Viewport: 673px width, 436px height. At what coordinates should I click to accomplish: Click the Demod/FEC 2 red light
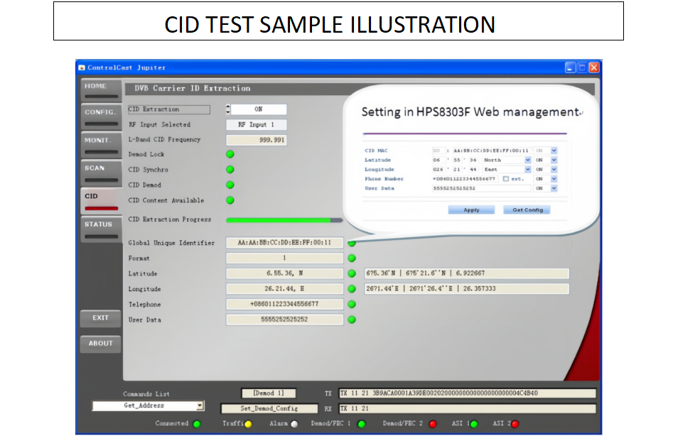click(x=433, y=424)
